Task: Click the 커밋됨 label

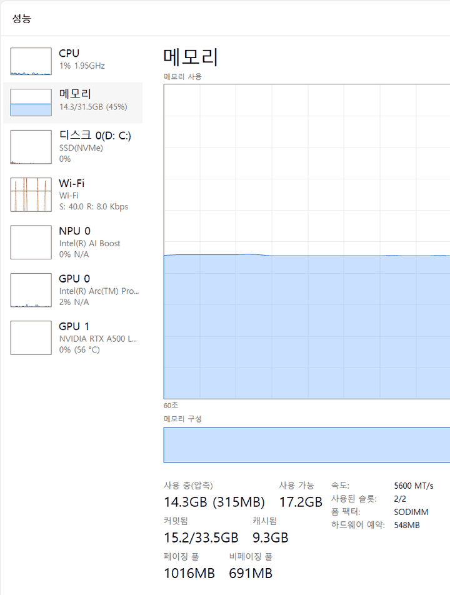Action: click(x=176, y=521)
